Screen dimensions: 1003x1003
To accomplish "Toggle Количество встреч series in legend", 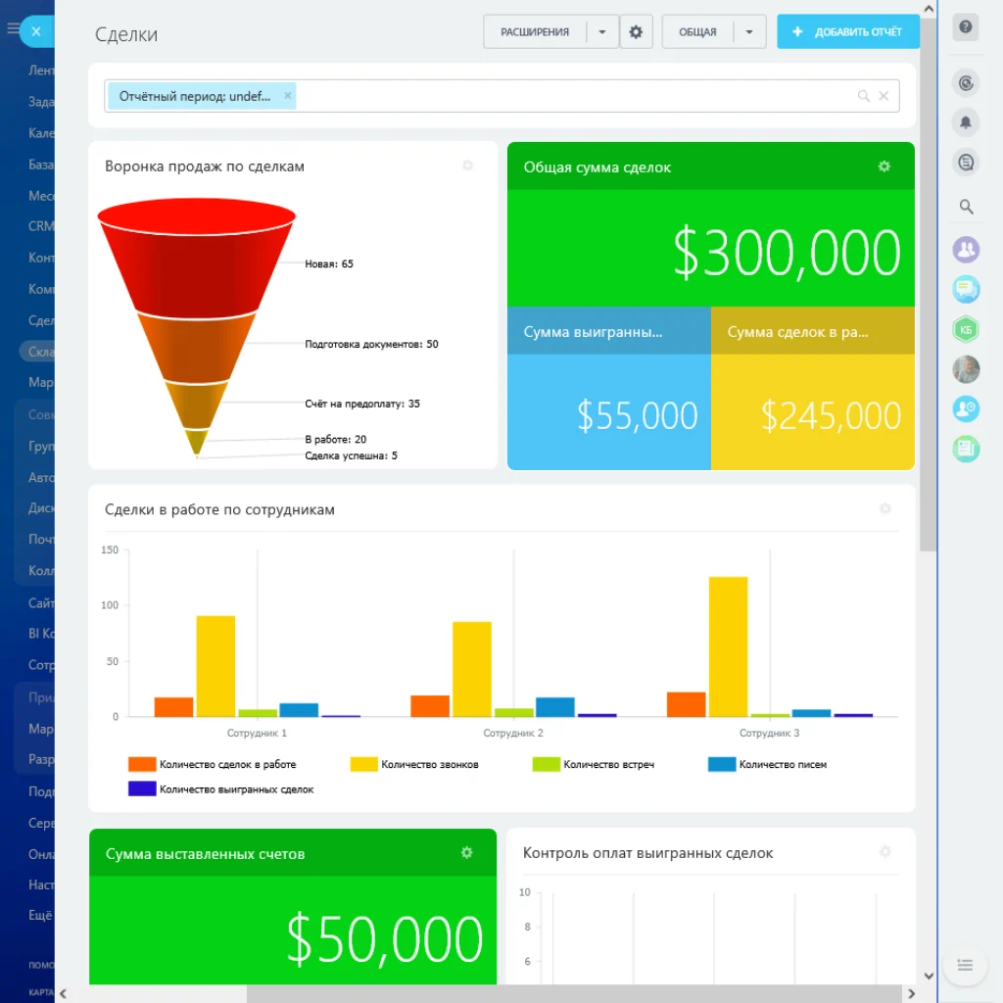I will pos(607,764).
